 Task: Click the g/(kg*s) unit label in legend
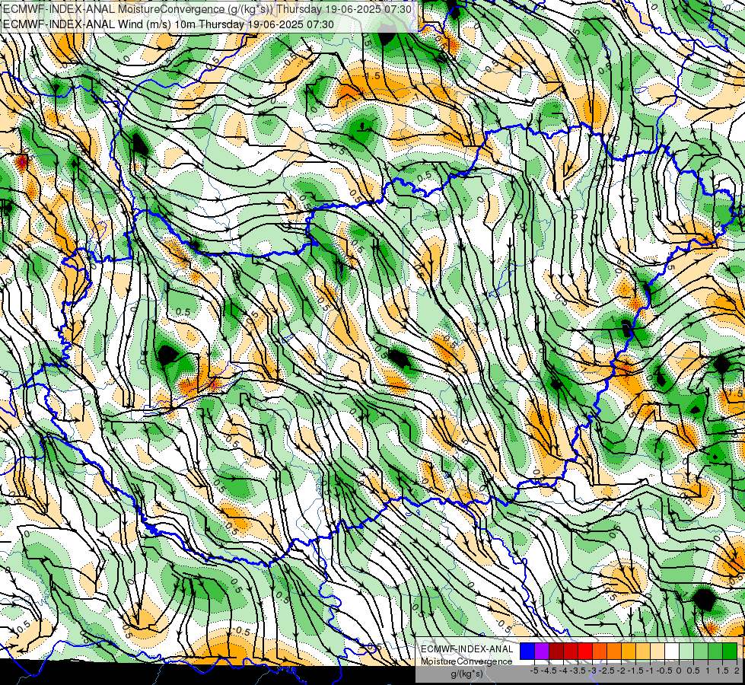tap(467, 674)
